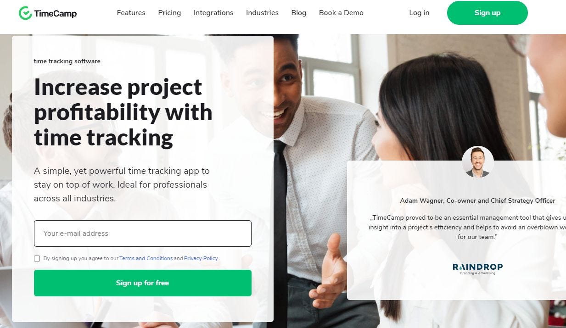The image size is (566, 328).
Task: Click the Increase project profitability headline
Action: click(123, 112)
